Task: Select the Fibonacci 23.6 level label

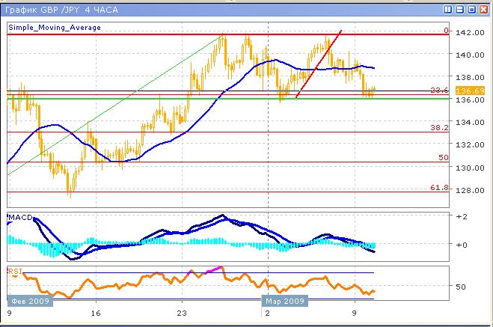Action: 439,91
